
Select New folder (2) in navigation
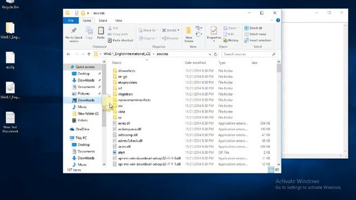pyautogui.click(x=88, y=113)
